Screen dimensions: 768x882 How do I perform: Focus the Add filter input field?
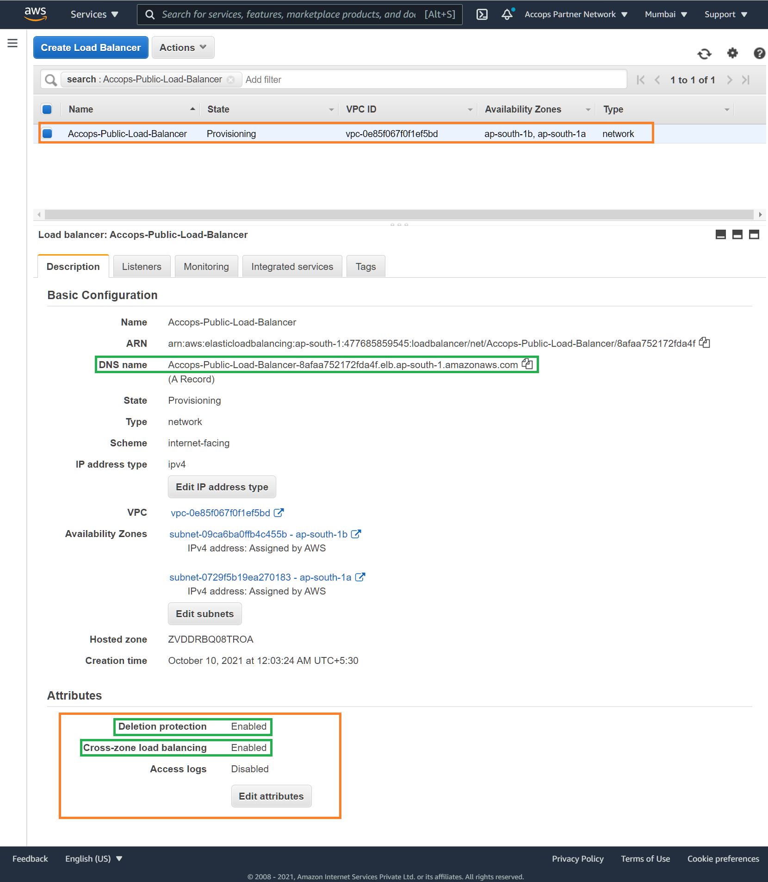[x=434, y=80]
